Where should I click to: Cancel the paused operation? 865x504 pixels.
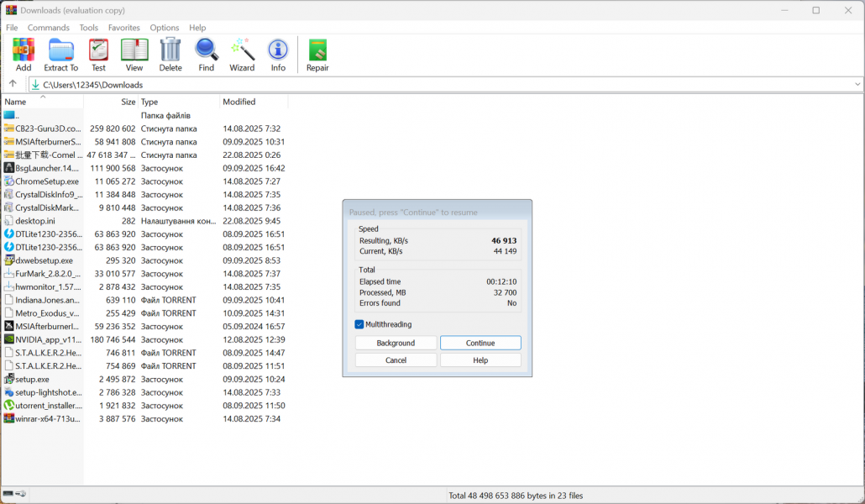point(396,360)
